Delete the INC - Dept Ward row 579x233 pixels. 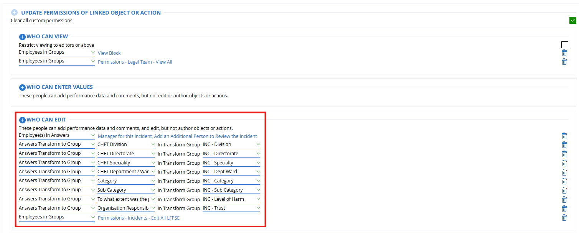click(x=564, y=172)
